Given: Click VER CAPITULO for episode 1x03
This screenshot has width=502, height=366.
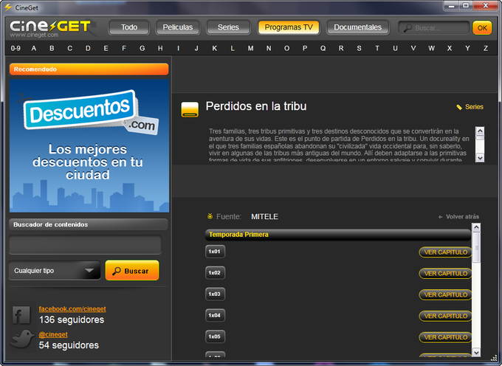Looking at the screenshot, I should coord(445,294).
